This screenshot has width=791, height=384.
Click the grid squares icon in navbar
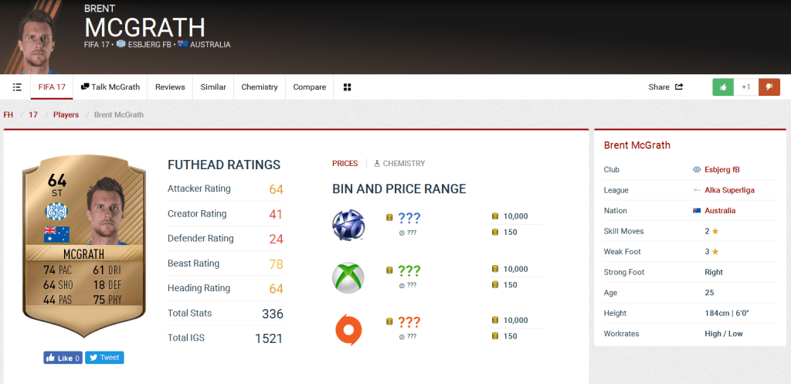coord(348,87)
